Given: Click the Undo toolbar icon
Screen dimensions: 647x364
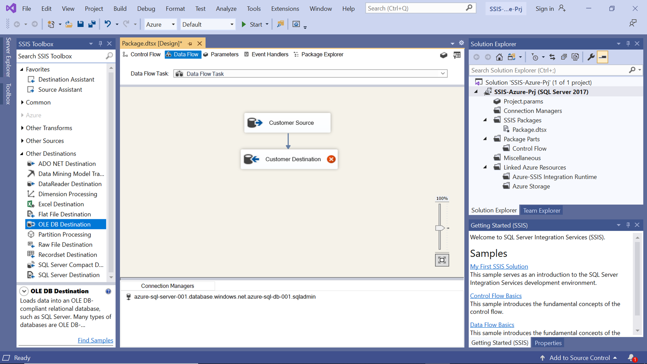Looking at the screenshot, I should point(107,24).
